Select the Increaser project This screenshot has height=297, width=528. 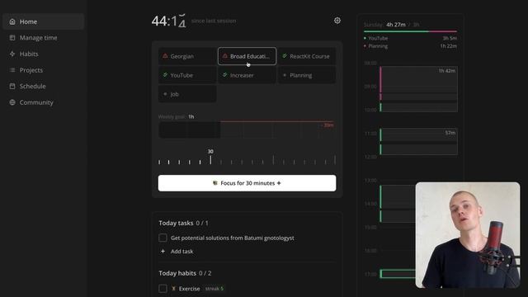click(x=247, y=75)
